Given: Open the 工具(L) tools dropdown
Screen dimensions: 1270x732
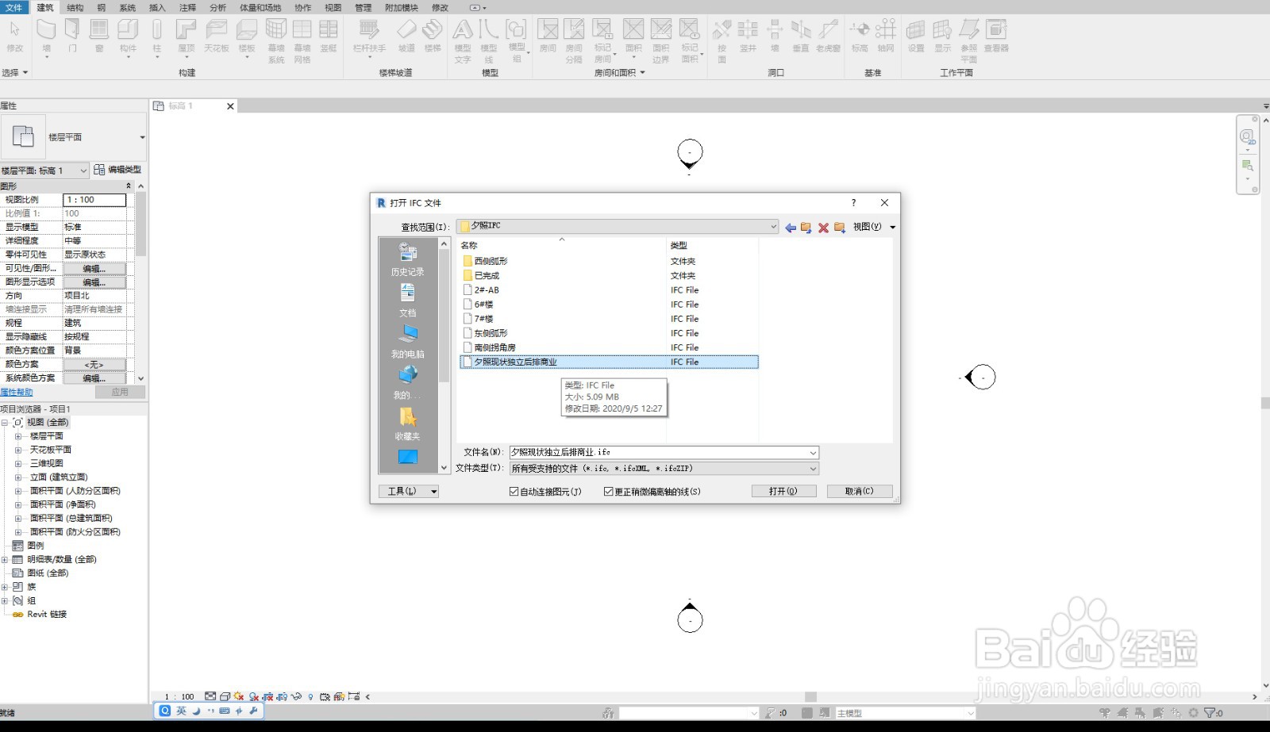Looking at the screenshot, I should coord(409,492).
